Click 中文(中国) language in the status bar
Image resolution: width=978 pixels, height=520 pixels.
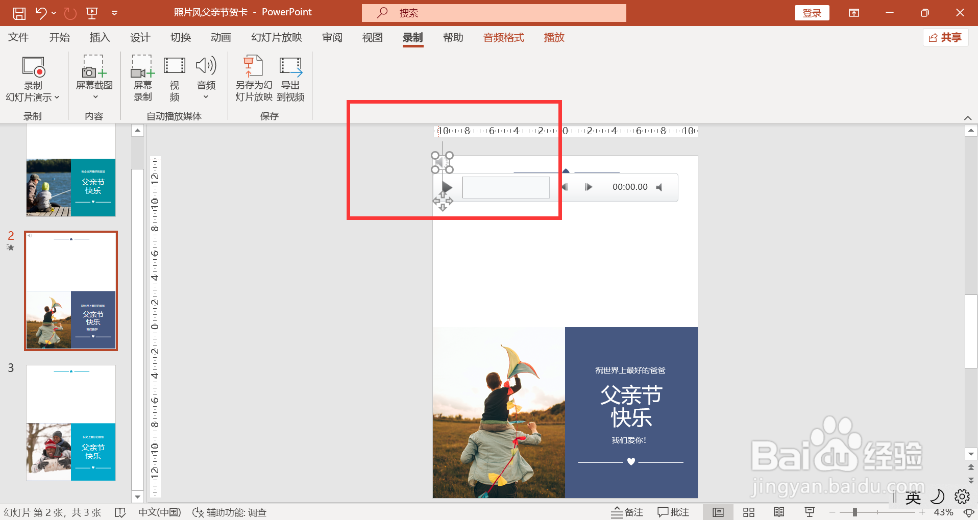160,512
